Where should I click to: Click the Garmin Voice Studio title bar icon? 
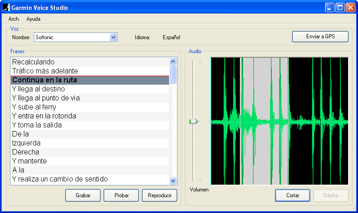(6, 8)
